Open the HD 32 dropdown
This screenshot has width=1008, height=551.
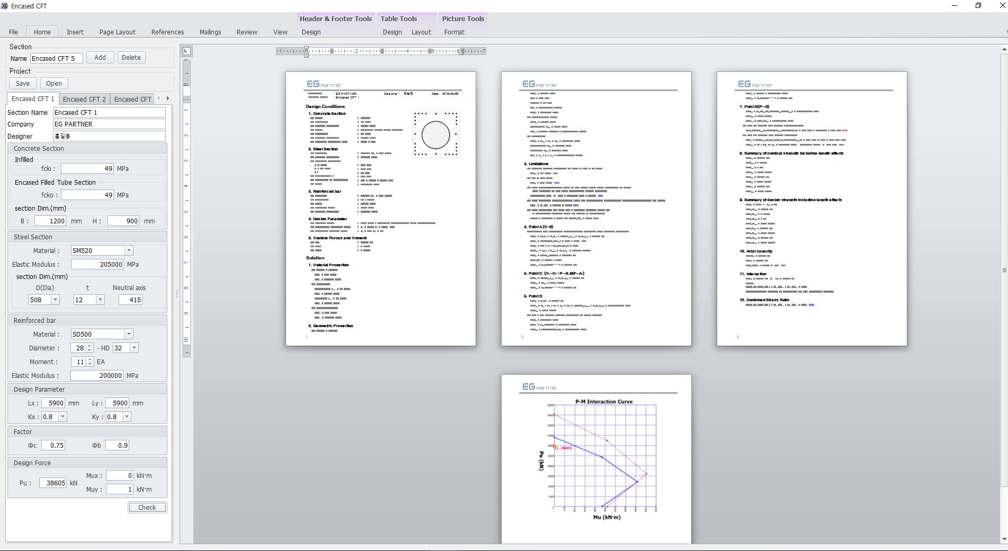pyautogui.click(x=134, y=348)
